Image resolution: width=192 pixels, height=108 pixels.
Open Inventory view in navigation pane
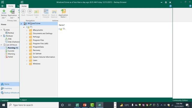(10, 88)
